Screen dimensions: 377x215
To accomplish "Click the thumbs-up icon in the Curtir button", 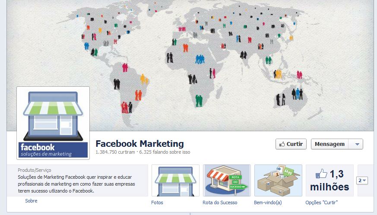I will click(282, 144).
